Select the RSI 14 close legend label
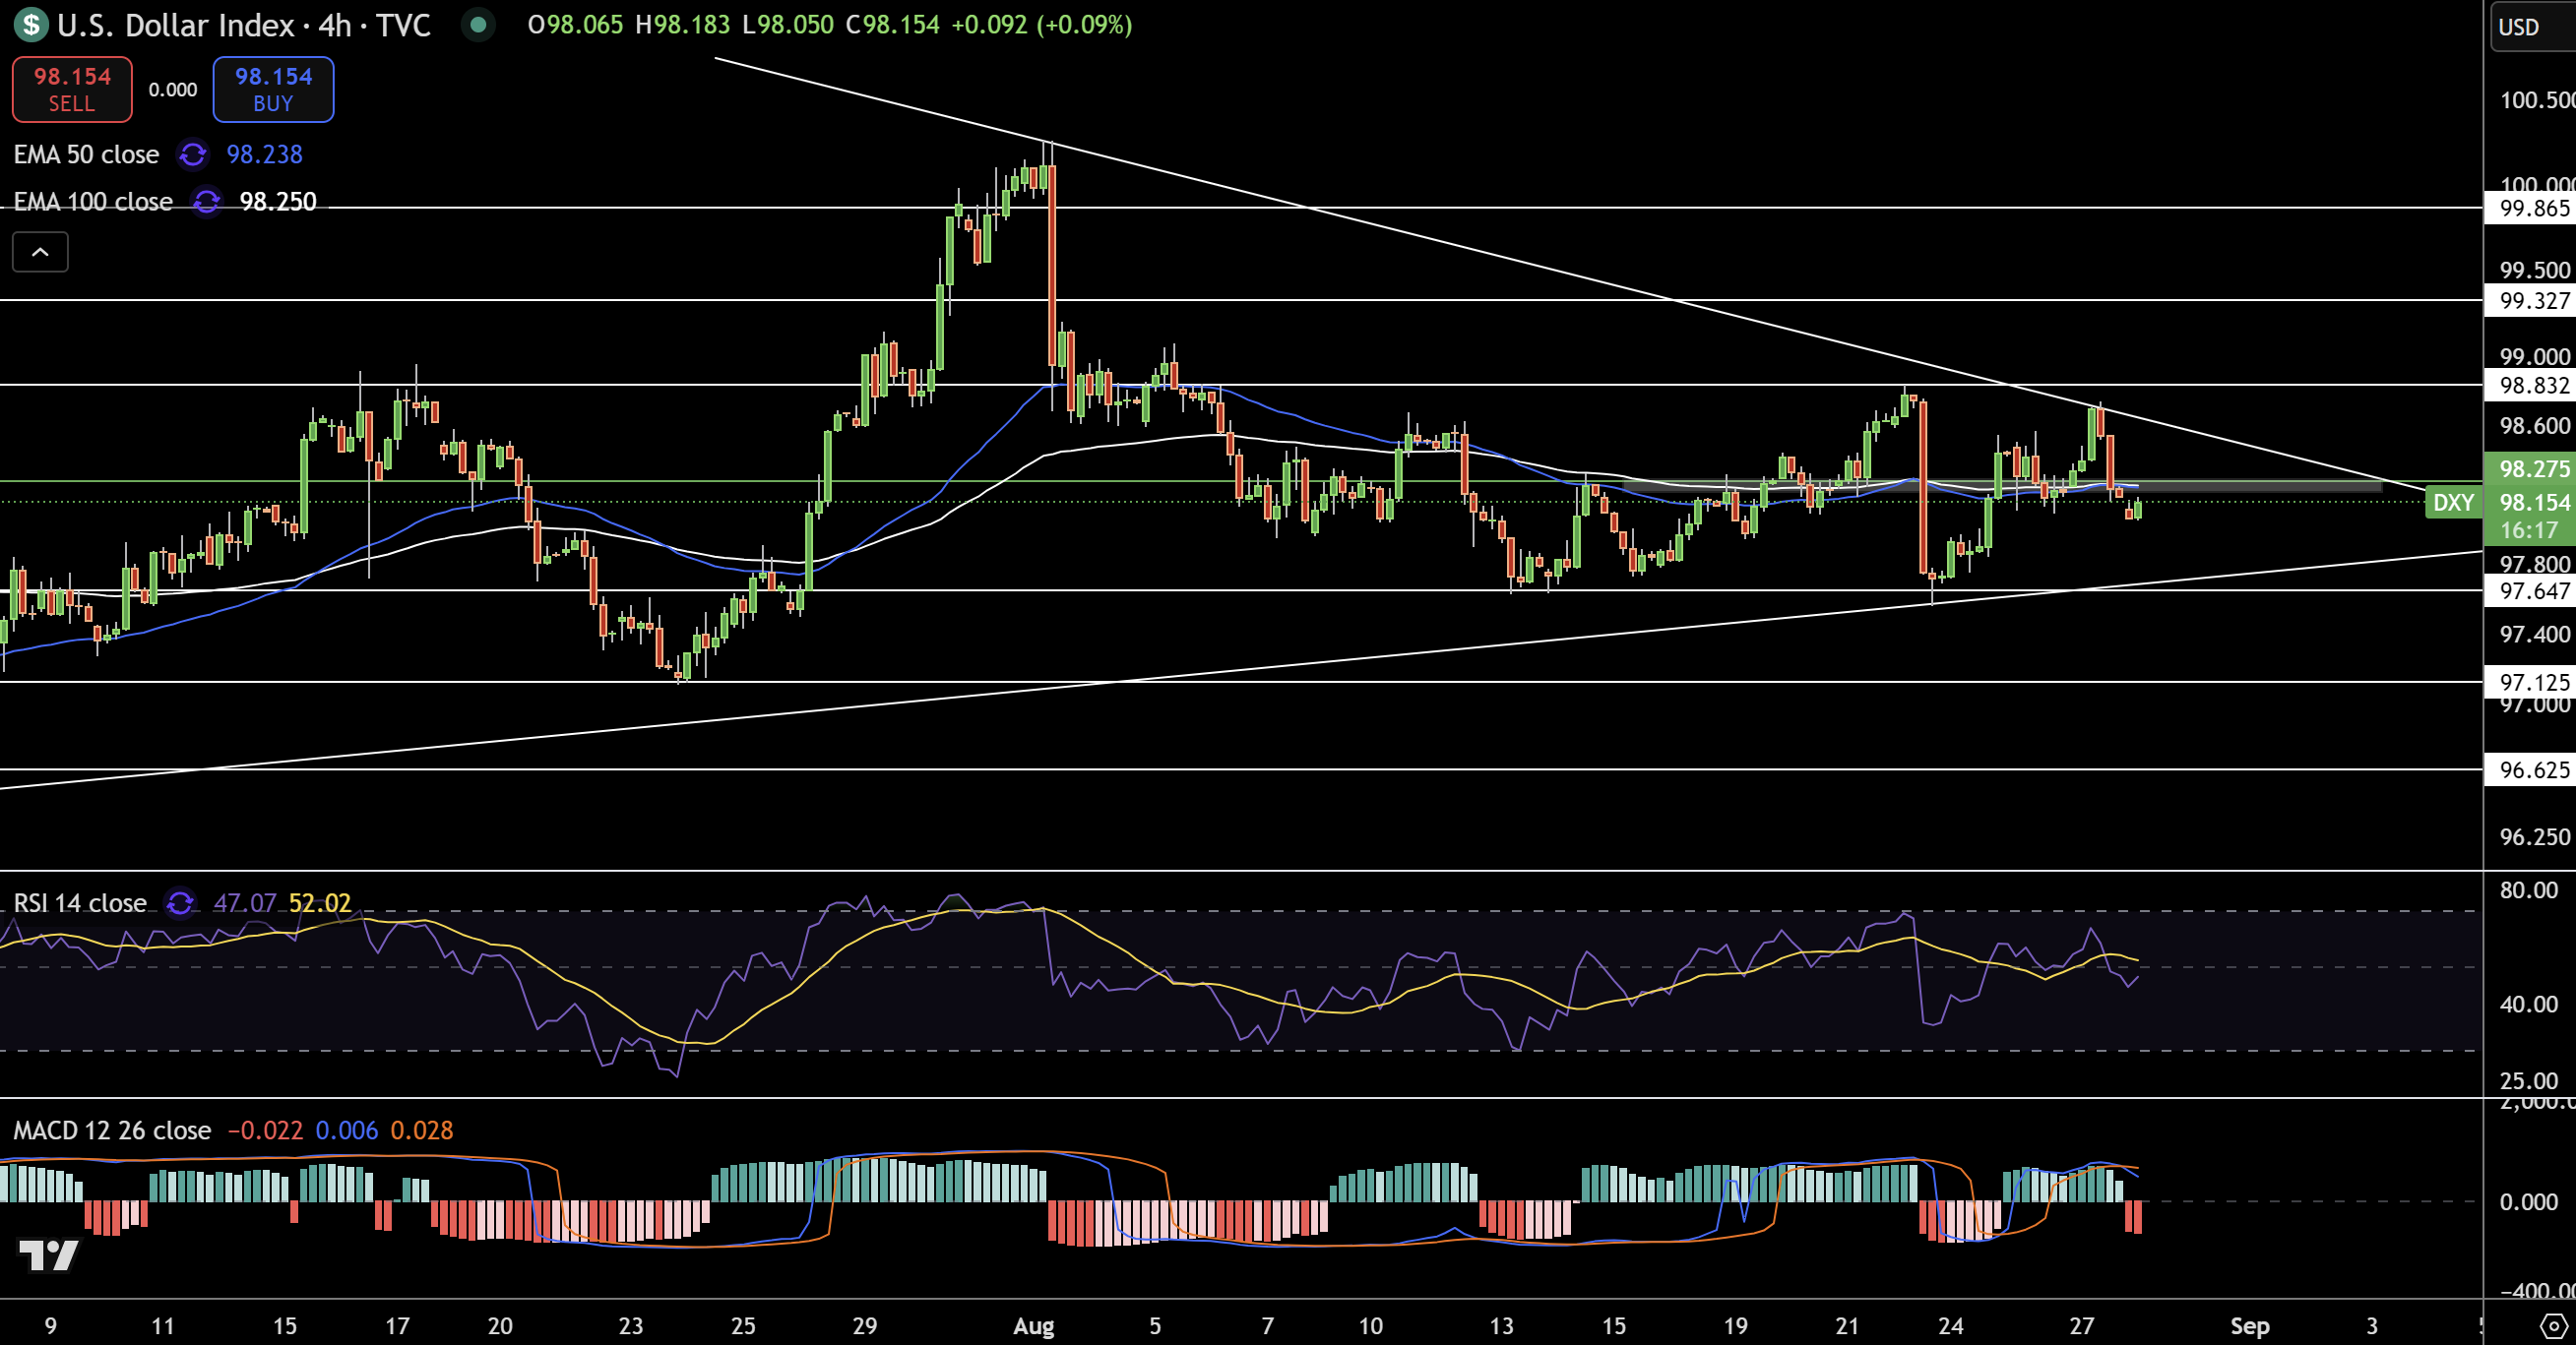 [80, 903]
